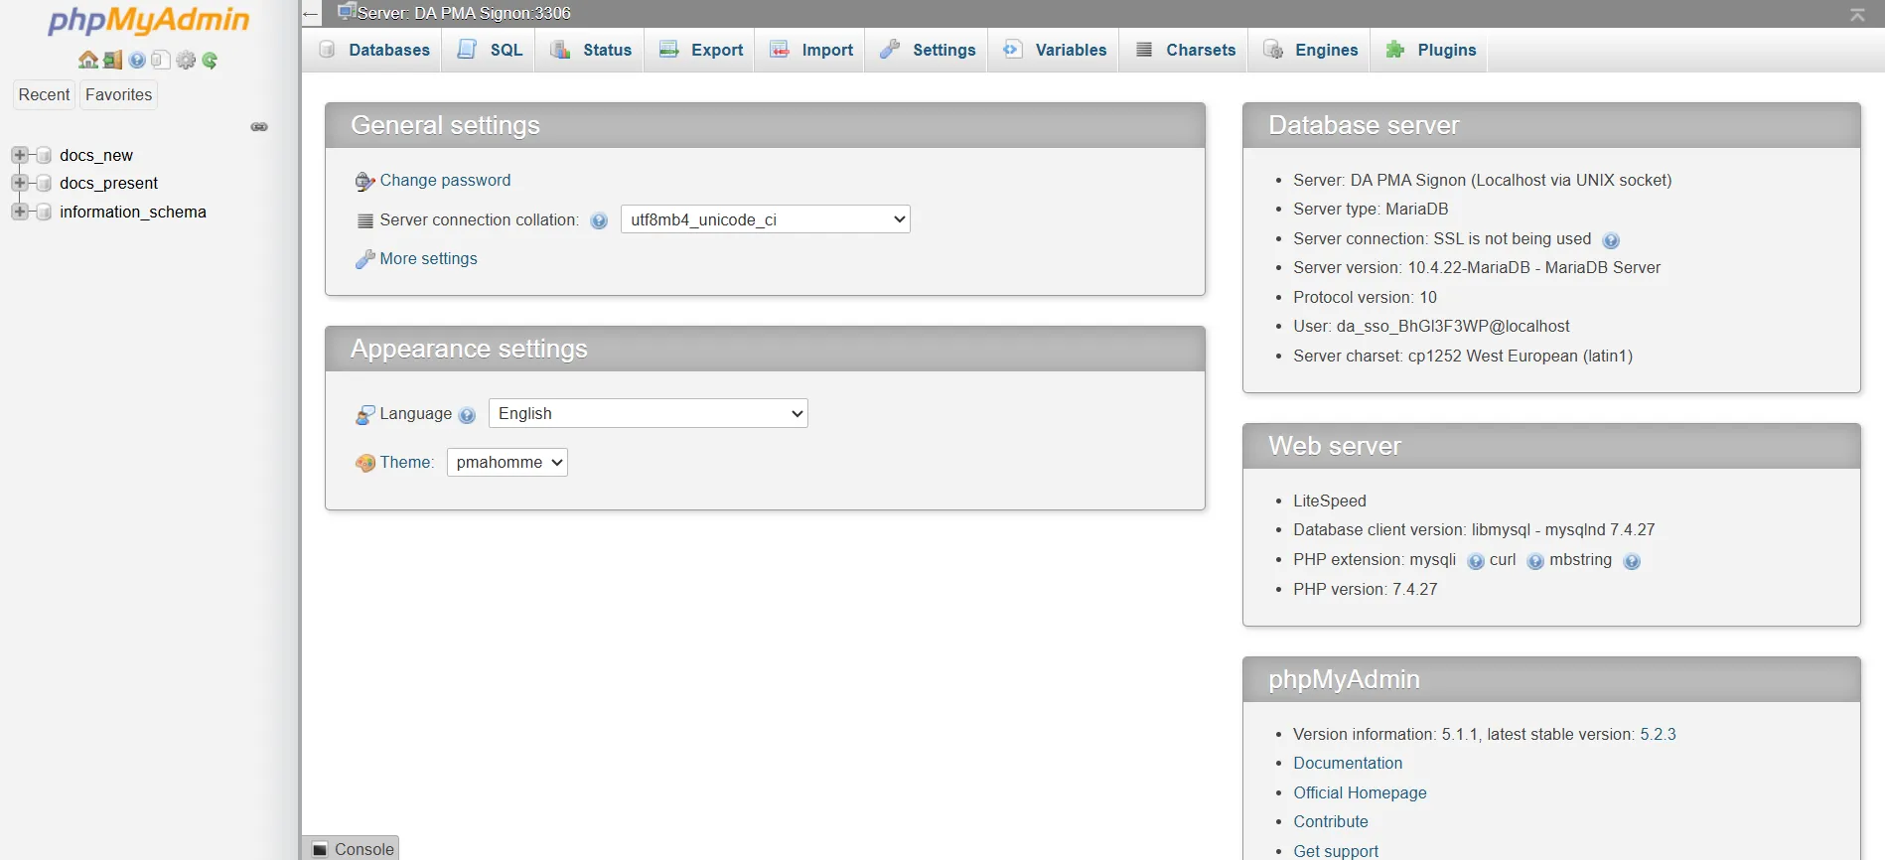
Task: Open the Charsets tab
Action: pos(1186,50)
